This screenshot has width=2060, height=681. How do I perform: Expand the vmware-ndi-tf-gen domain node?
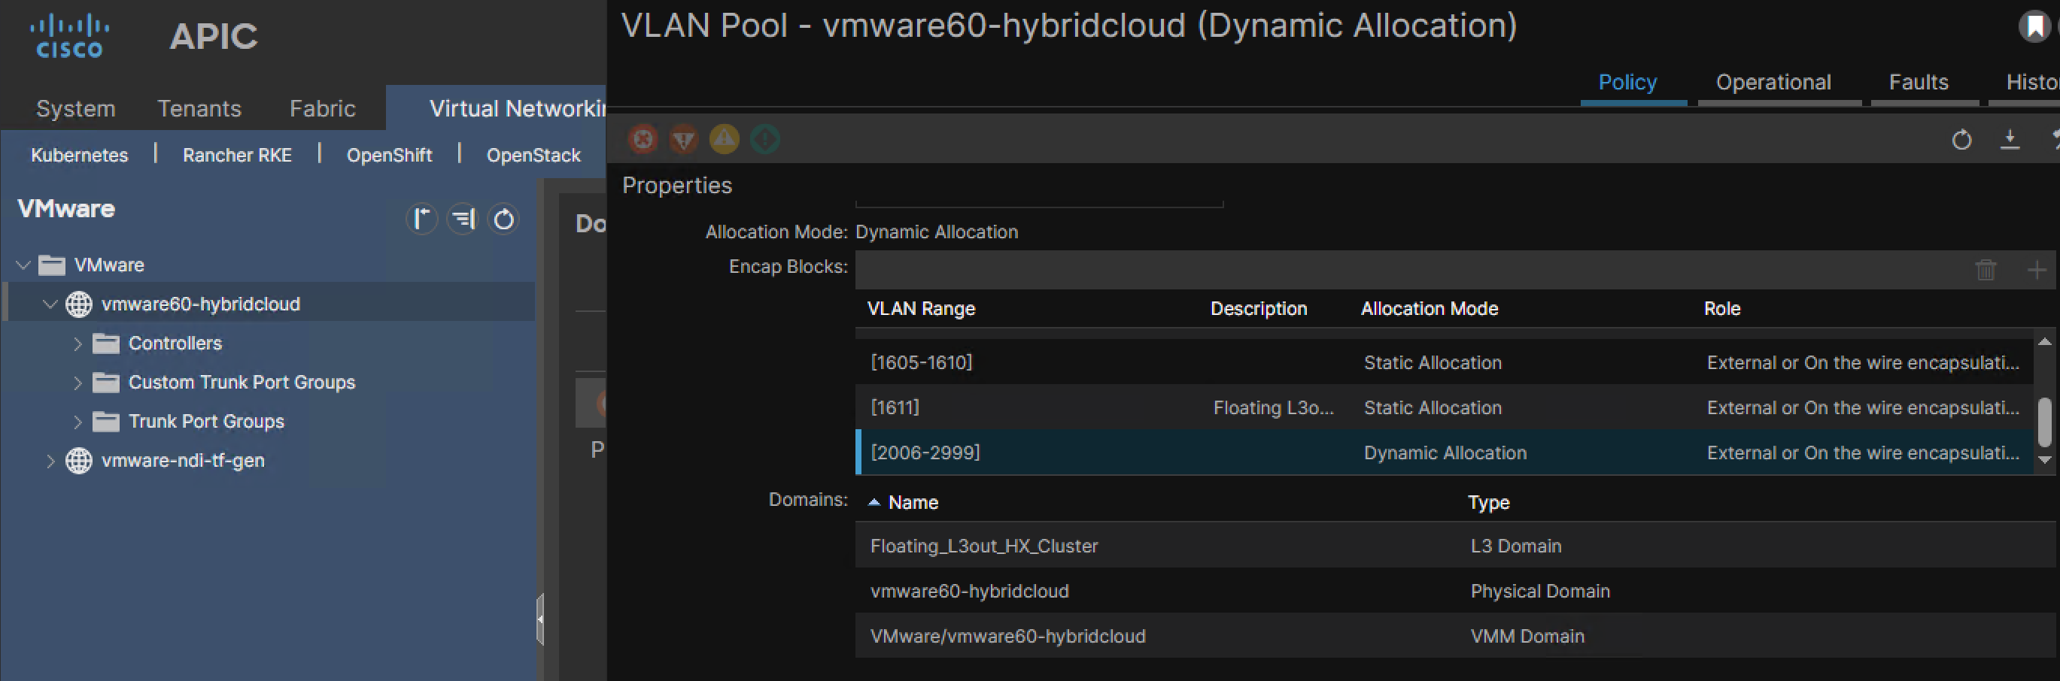point(50,462)
